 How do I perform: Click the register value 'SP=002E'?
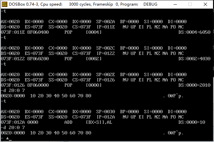pos(105,74)
